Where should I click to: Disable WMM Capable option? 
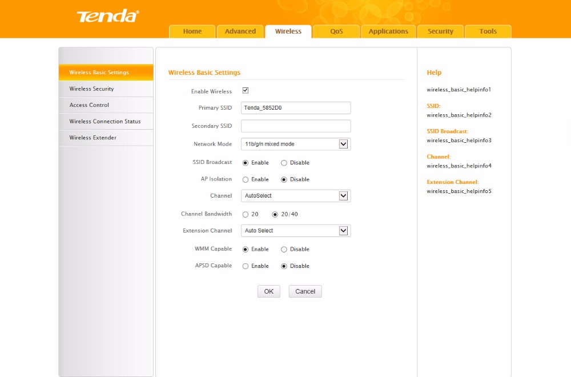click(284, 250)
